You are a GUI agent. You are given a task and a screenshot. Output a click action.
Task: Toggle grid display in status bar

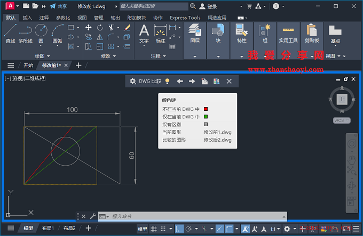154,229
